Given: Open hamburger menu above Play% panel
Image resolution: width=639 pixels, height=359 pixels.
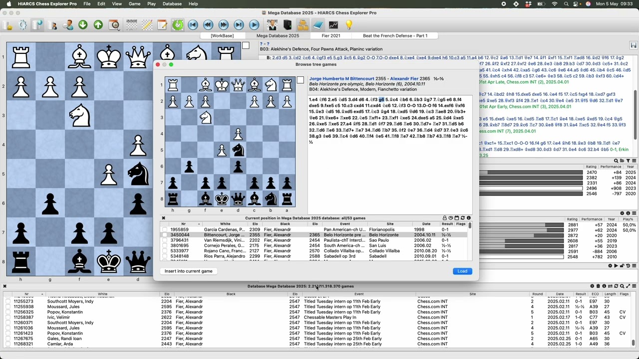Looking at the screenshot, I should (634, 213).
